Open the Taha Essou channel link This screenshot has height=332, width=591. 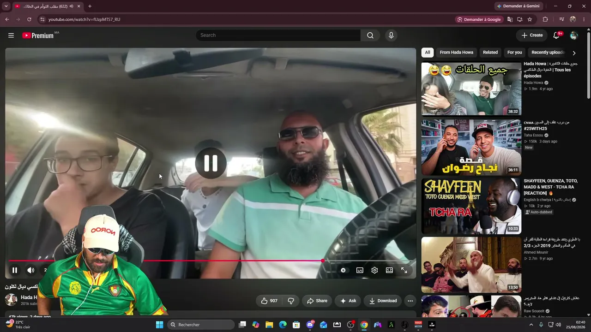(x=533, y=135)
